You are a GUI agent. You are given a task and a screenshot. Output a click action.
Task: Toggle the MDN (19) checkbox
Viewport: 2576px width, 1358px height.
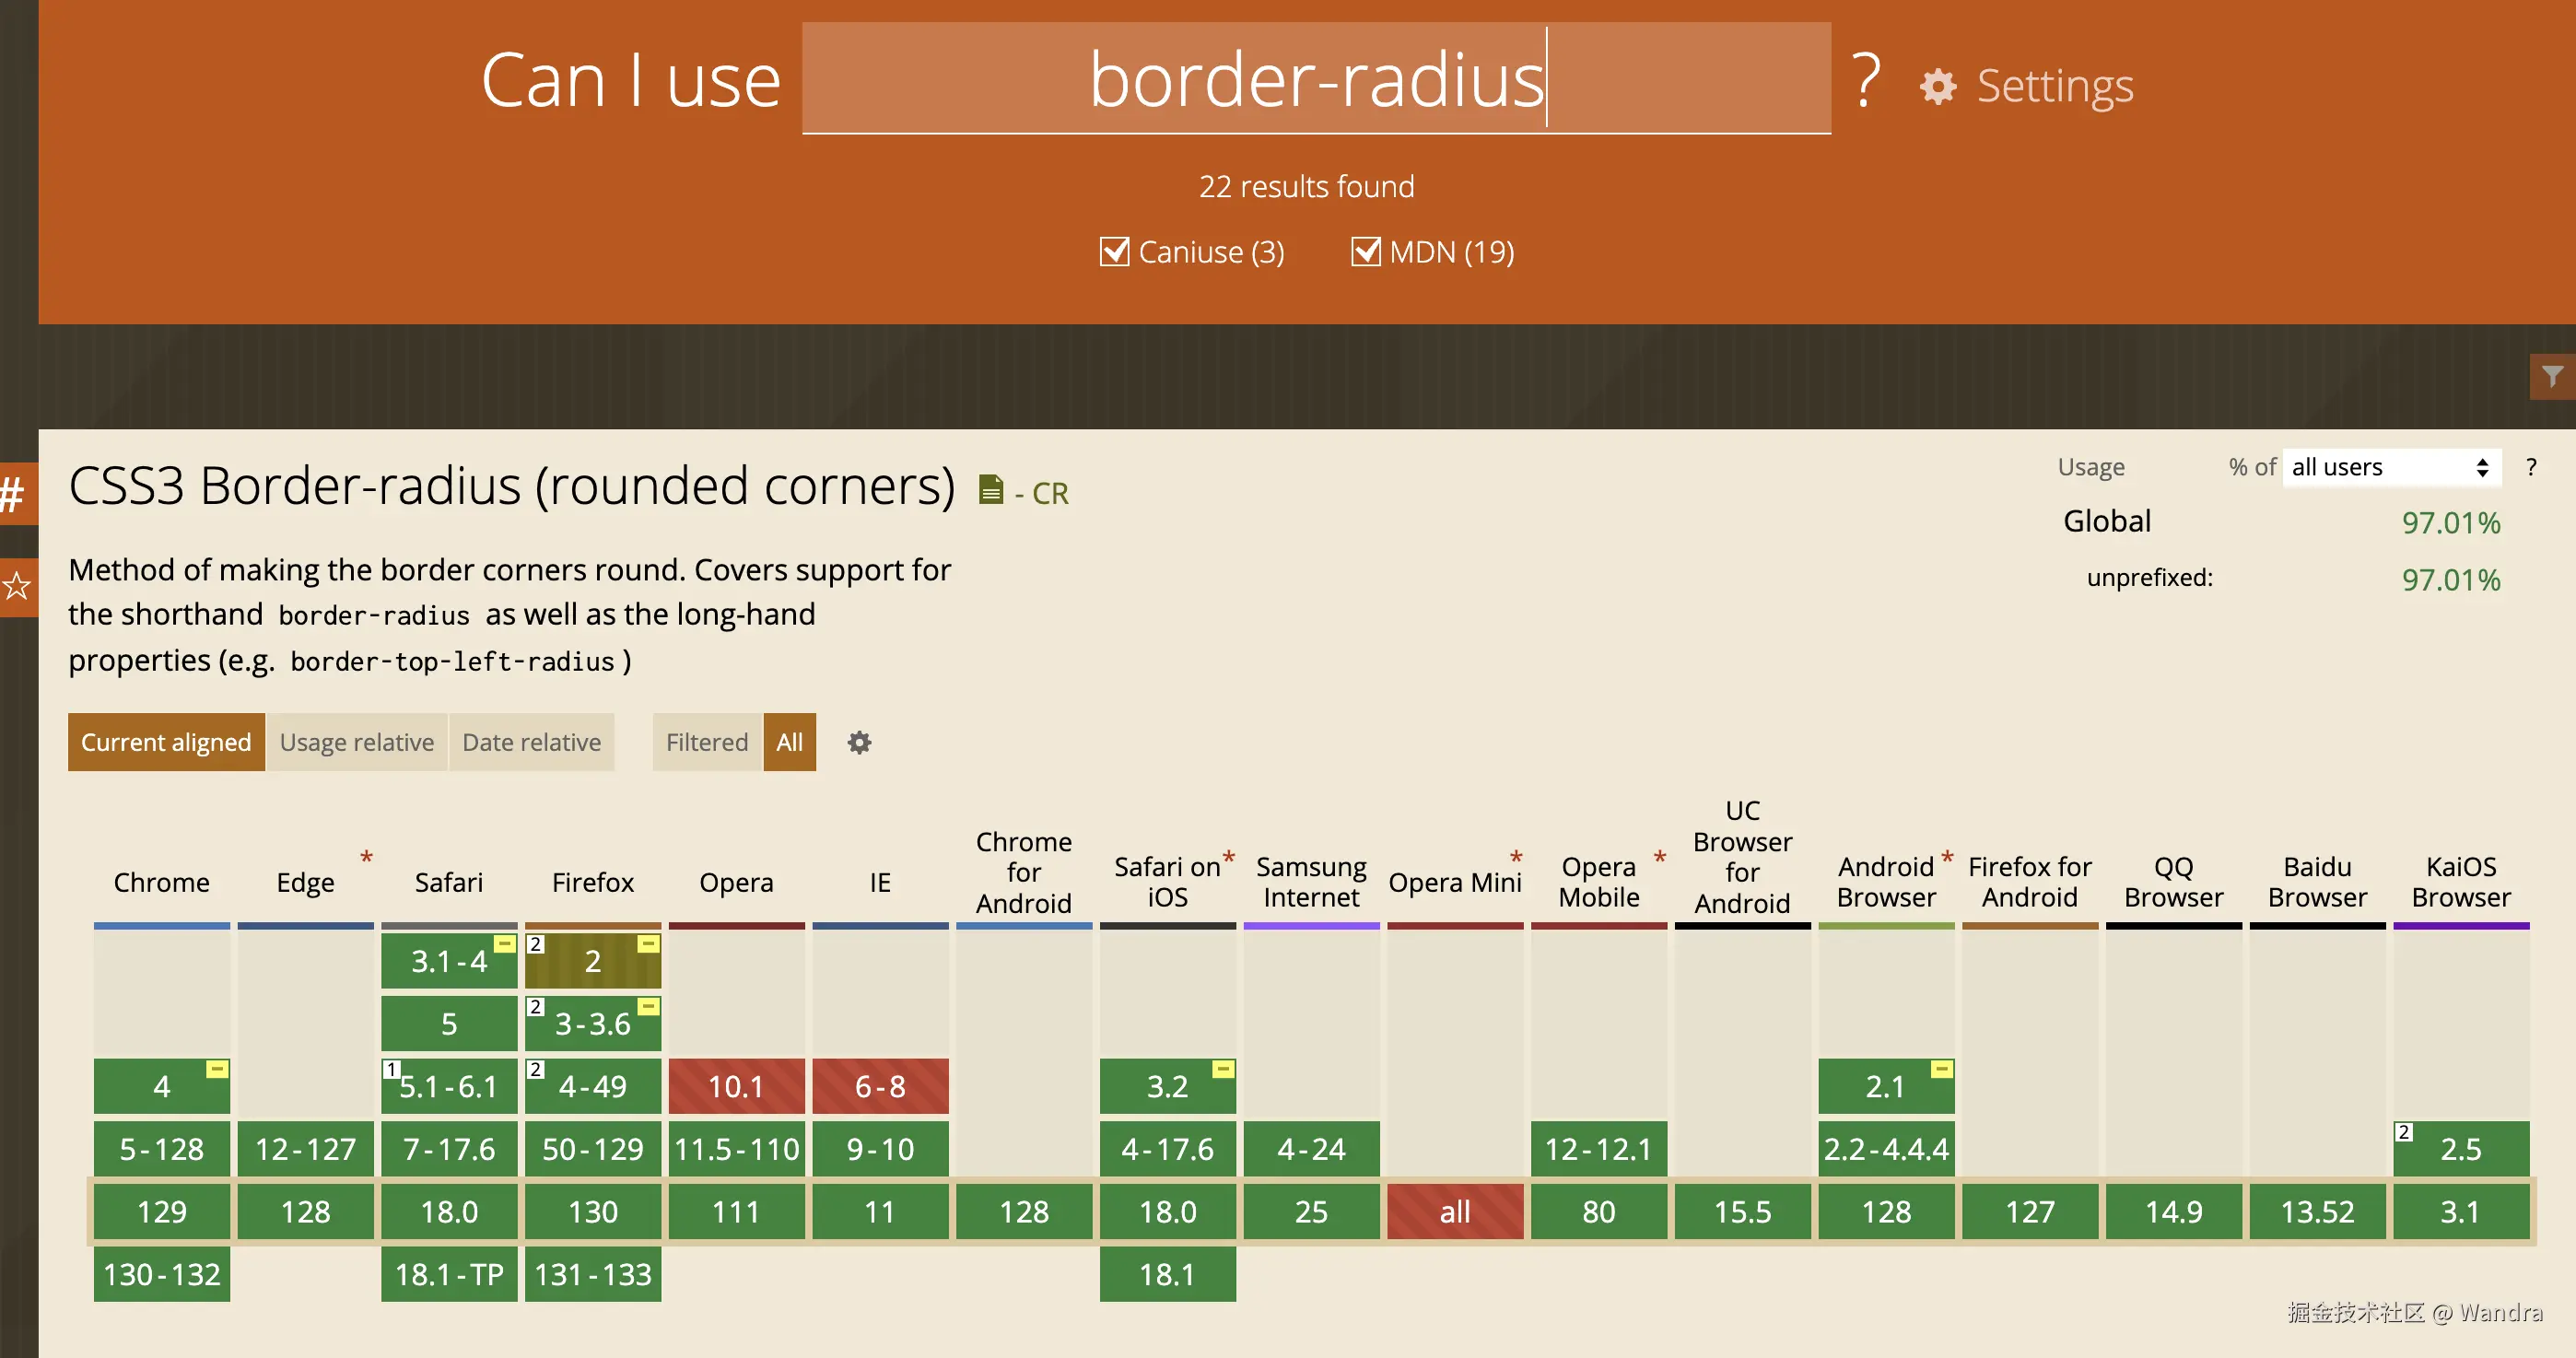tap(1366, 251)
